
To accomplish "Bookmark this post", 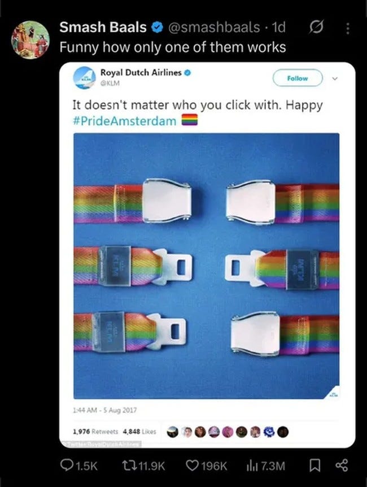I will tap(315, 466).
